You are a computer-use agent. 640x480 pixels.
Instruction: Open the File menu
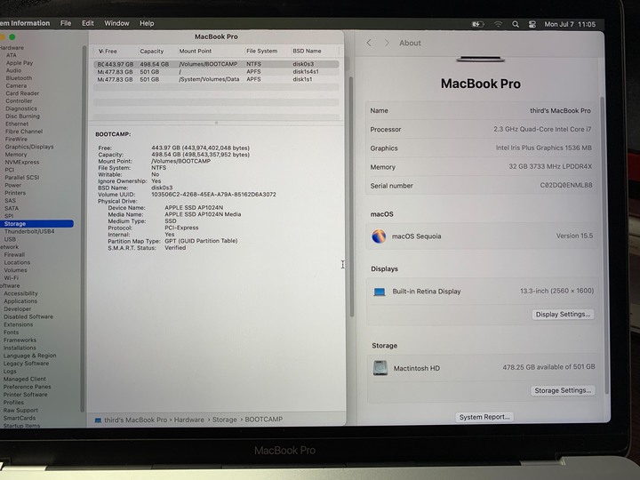point(66,23)
